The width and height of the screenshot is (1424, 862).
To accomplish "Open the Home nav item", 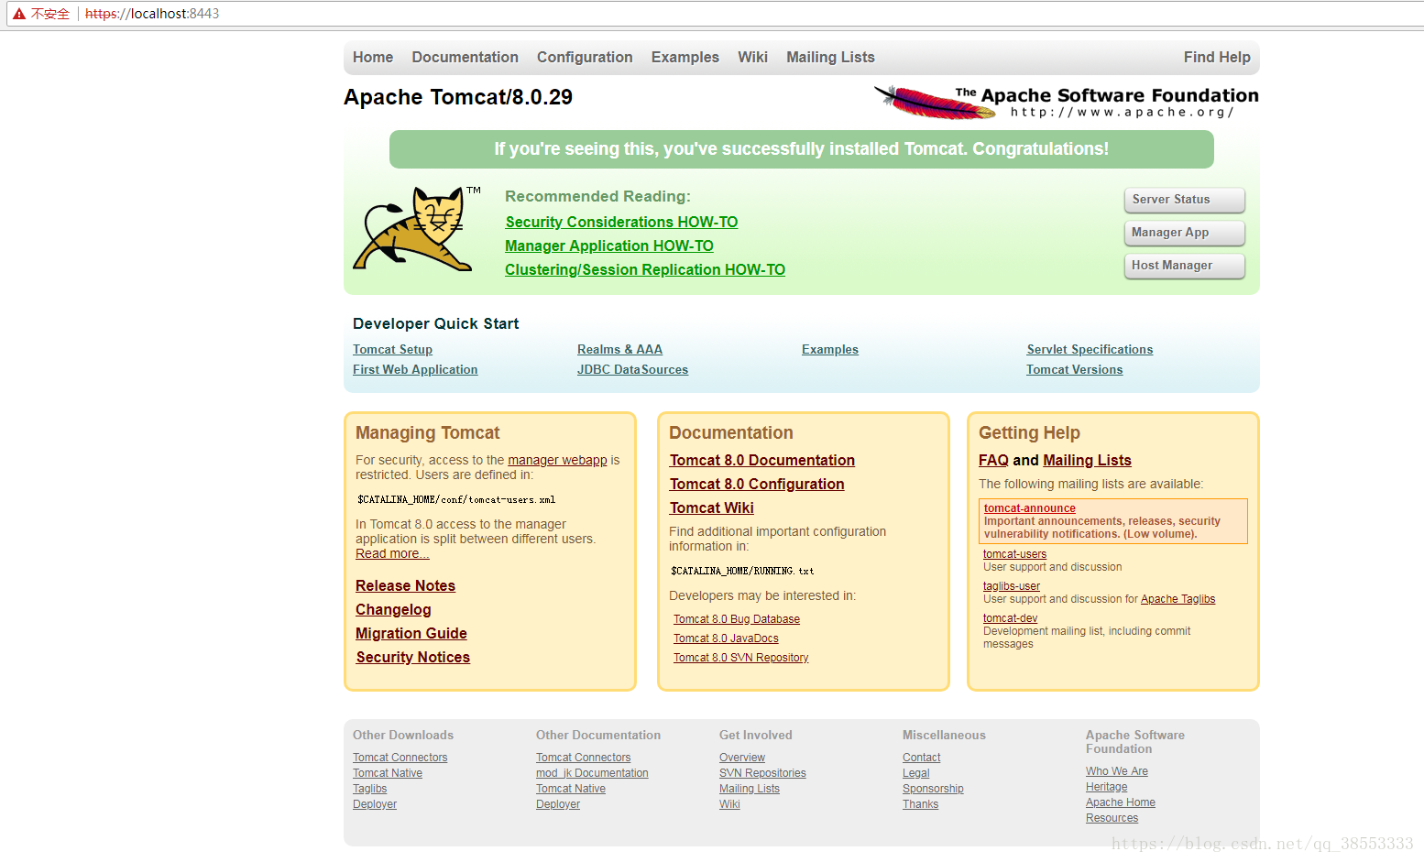I will point(373,57).
